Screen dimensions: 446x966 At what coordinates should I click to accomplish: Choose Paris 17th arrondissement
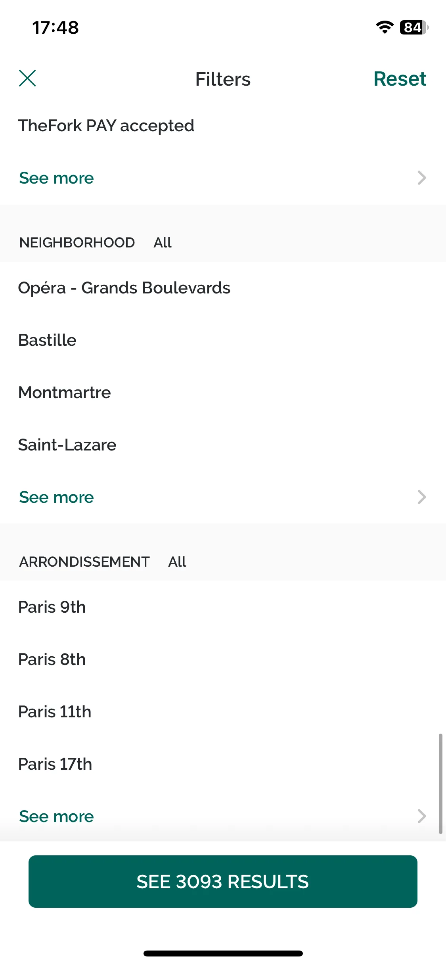223,764
